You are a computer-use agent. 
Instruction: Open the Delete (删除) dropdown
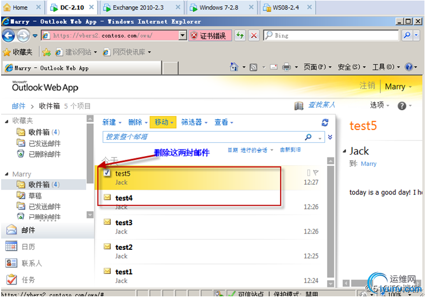coord(138,122)
